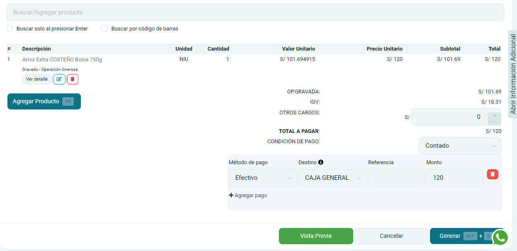This screenshot has width=517, height=251.
Task: Remove the Efectivo payment with trash icon
Action: coord(492,174)
